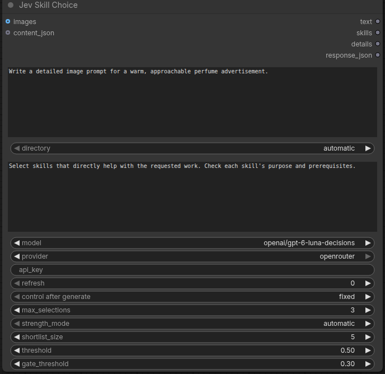Switch to next model with right arrow
The image size is (385, 374).
[x=368, y=243]
